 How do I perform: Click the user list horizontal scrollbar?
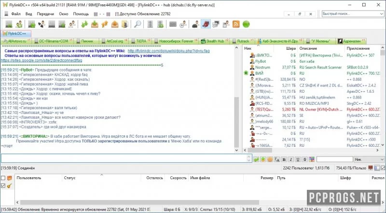coord(260,150)
